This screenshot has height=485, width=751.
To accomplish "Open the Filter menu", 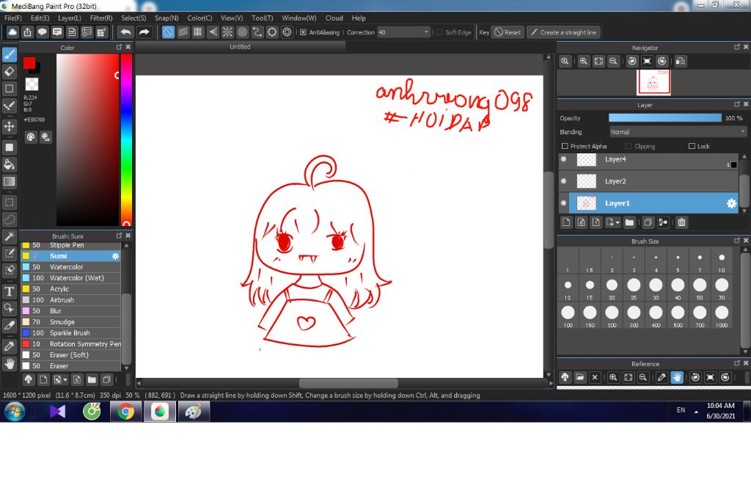I will pos(101,18).
